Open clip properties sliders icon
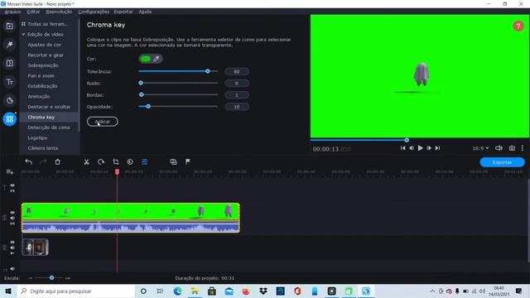530x298 pixels. [x=144, y=162]
